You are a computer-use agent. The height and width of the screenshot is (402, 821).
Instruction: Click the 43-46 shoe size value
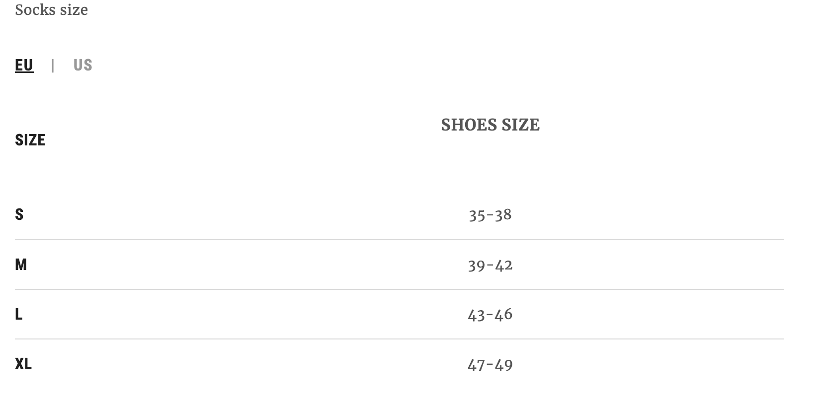490,315
